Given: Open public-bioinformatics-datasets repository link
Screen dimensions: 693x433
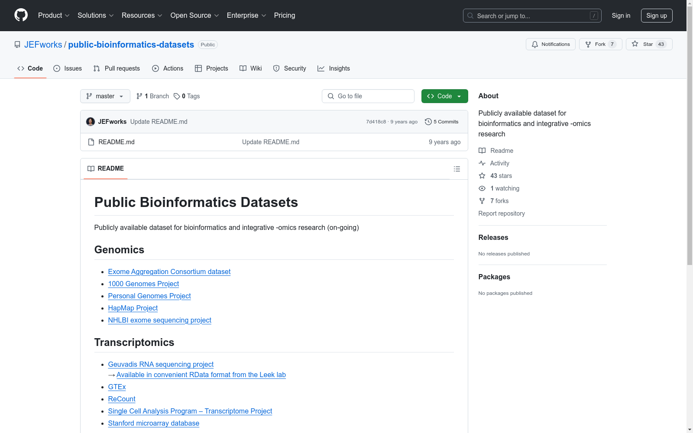Looking at the screenshot, I should click(131, 45).
